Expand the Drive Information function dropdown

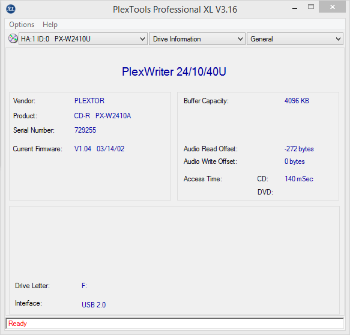click(197, 39)
